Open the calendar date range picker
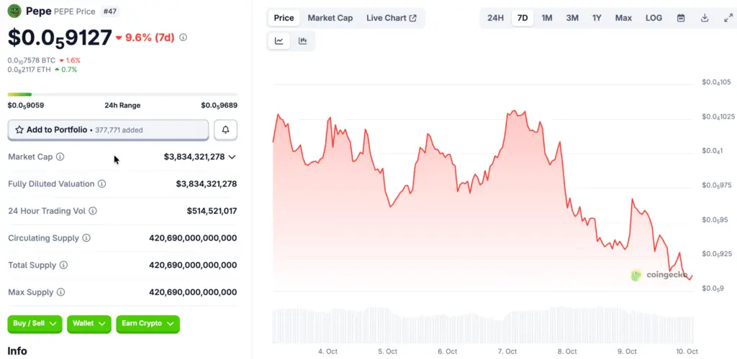The height and width of the screenshot is (359, 737). [681, 18]
